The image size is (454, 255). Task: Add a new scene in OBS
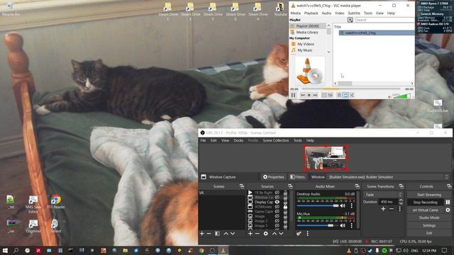coord(202,234)
